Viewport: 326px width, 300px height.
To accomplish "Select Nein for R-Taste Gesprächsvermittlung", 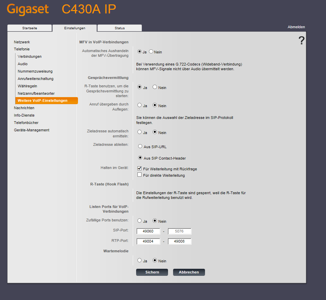I will [155, 87].
